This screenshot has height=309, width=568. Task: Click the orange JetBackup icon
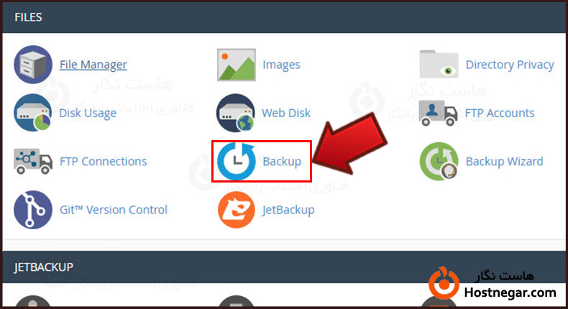236,210
